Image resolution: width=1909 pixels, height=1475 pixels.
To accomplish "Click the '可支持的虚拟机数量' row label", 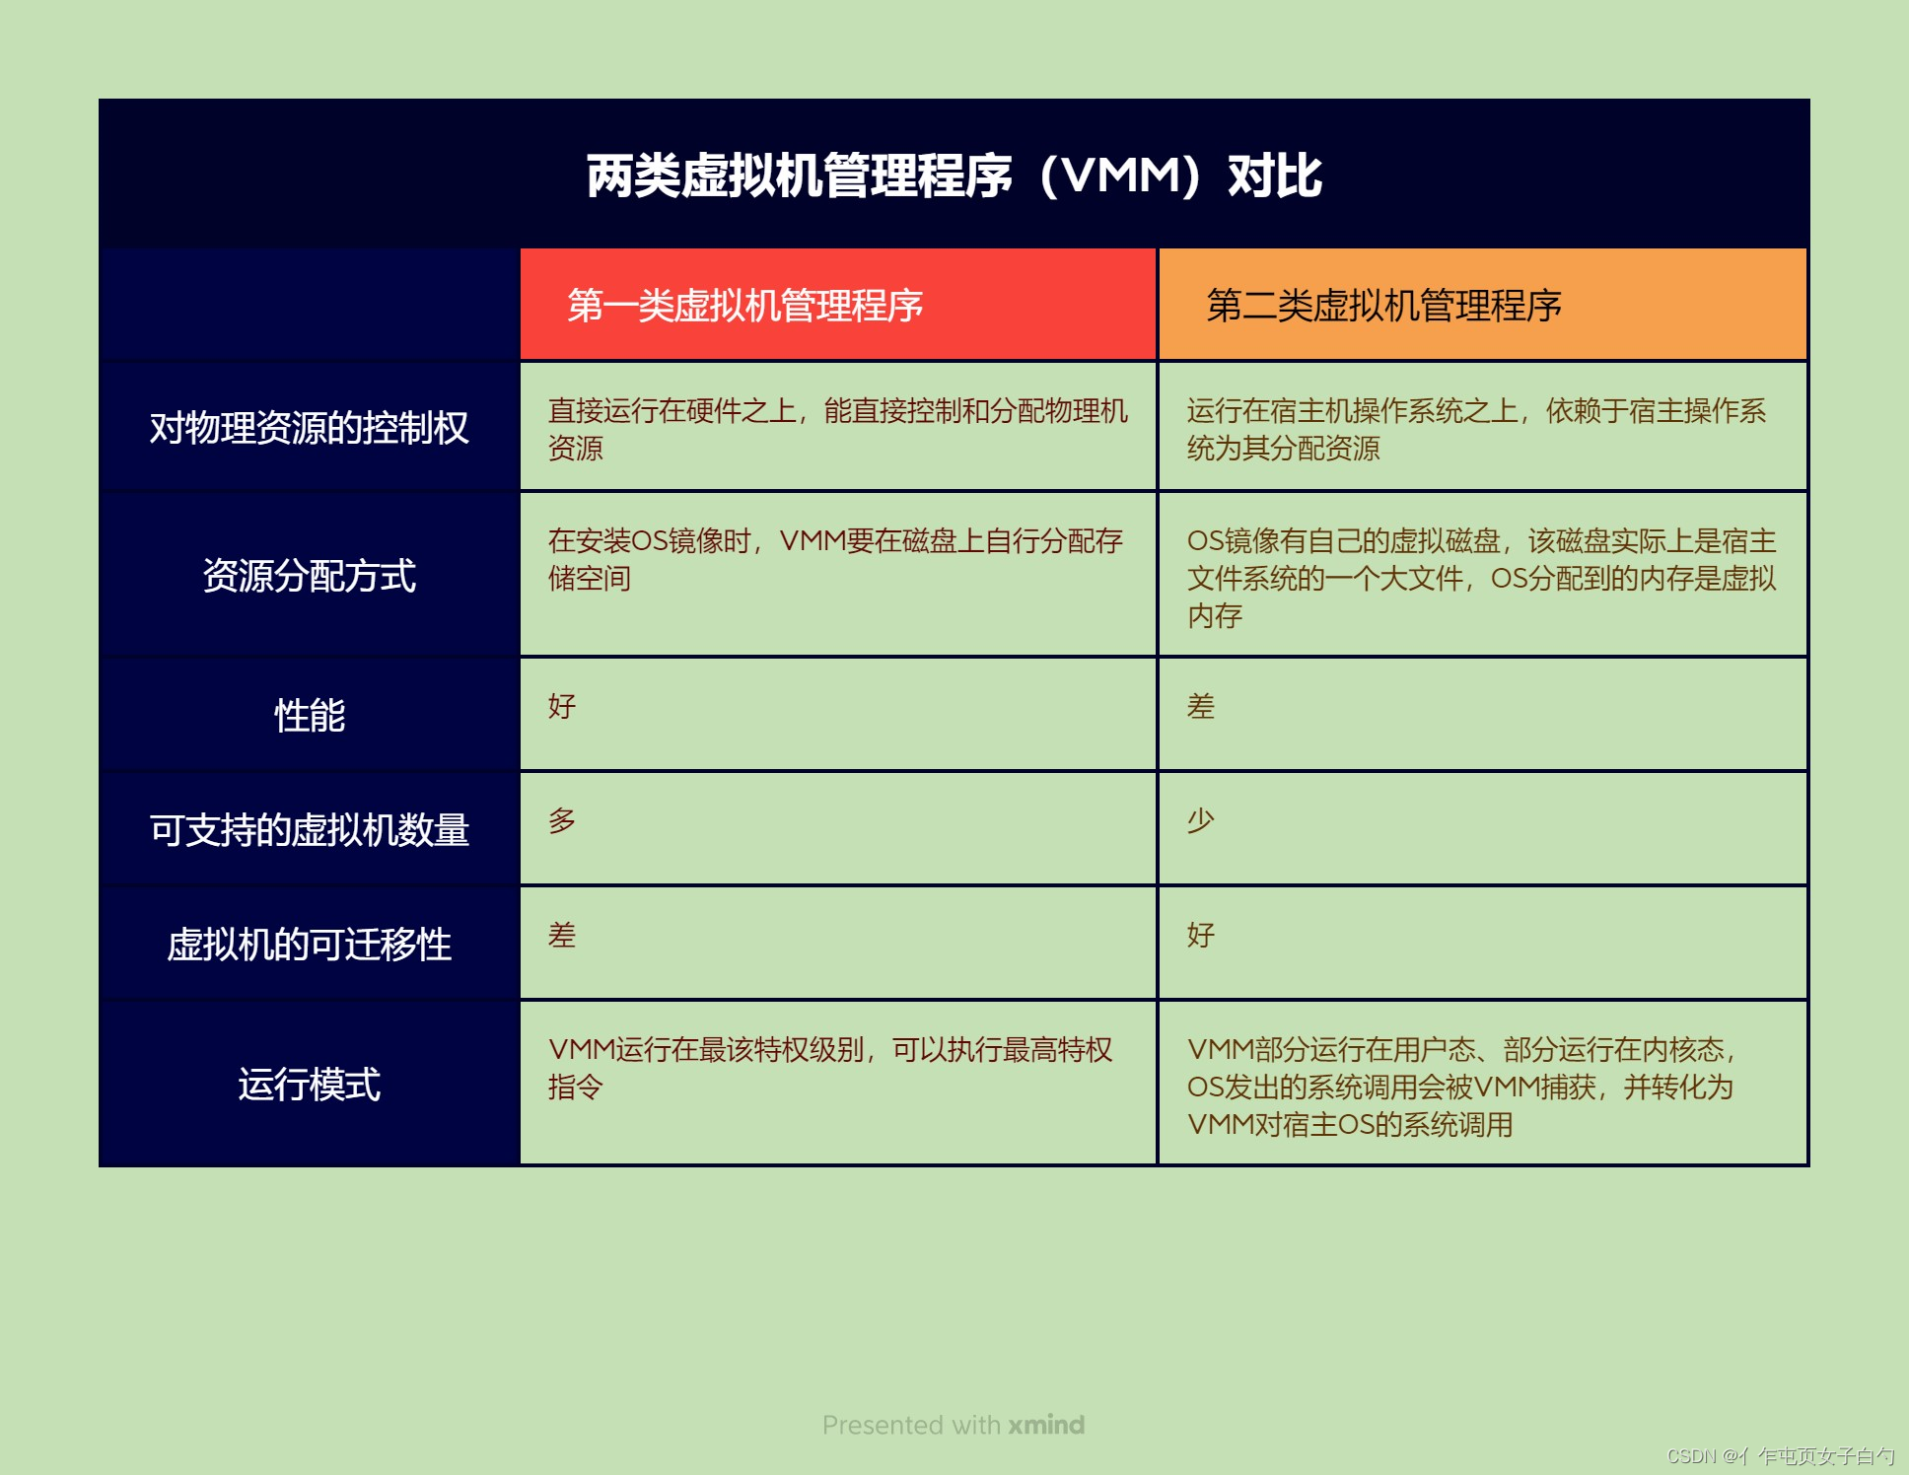I will pyautogui.click(x=309, y=830).
